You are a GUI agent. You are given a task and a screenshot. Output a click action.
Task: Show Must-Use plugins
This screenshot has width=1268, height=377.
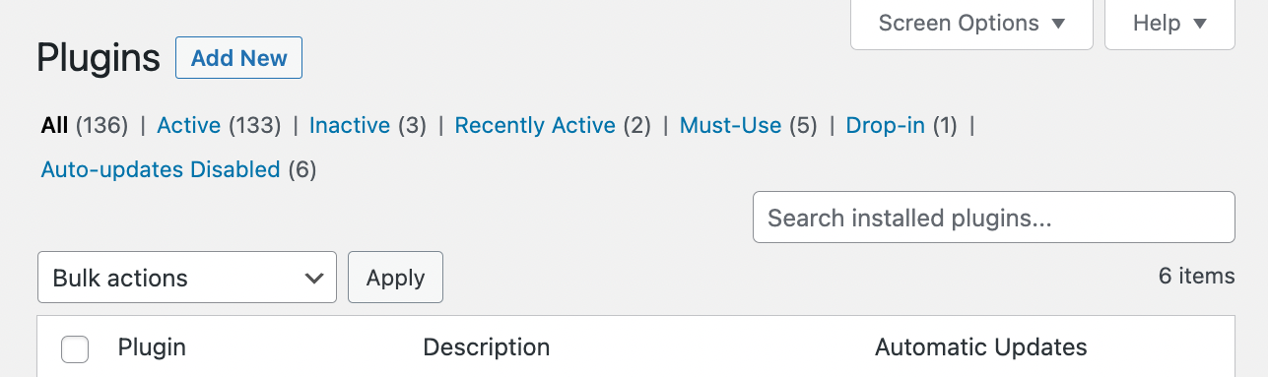coord(730,126)
